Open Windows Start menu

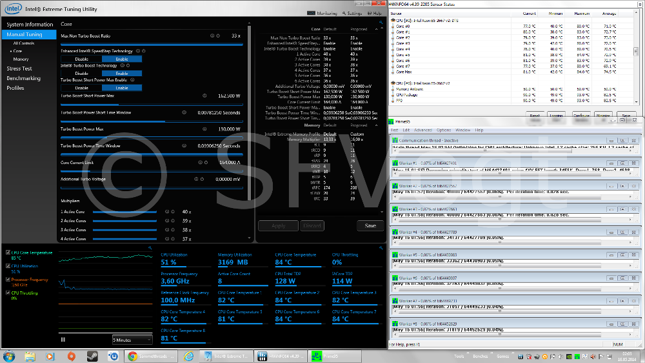pyautogui.click(x=8, y=356)
